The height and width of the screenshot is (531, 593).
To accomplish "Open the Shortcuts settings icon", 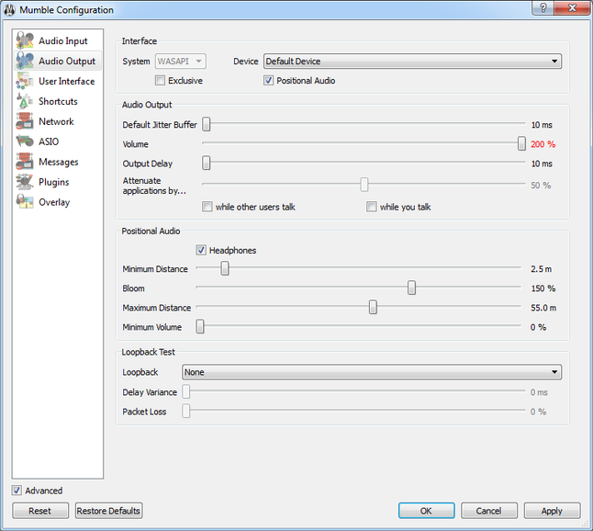I will (25, 102).
